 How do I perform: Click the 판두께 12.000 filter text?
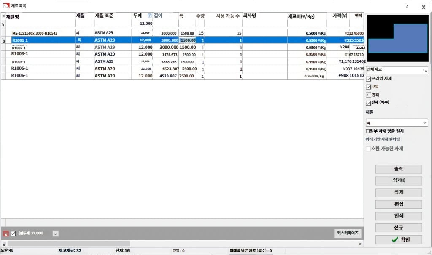point(31,233)
